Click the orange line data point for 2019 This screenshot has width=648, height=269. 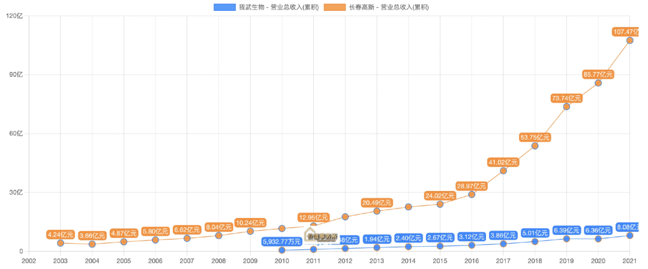[x=566, y=107]
